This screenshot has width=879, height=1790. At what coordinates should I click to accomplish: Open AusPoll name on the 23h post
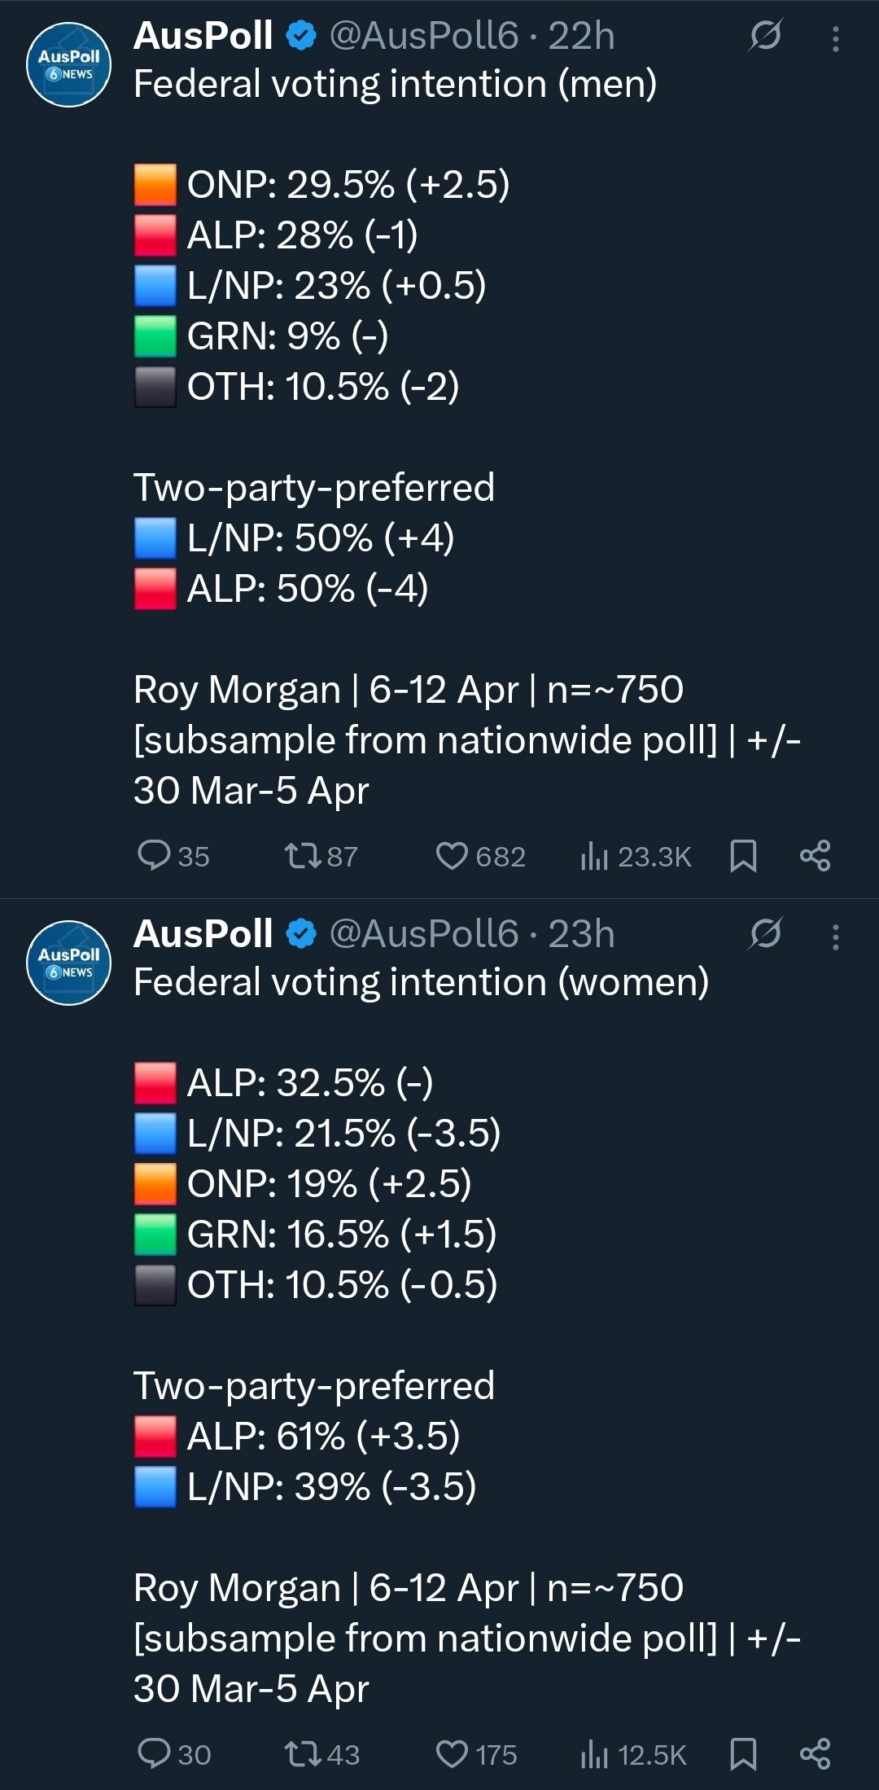tap(203, 933)
